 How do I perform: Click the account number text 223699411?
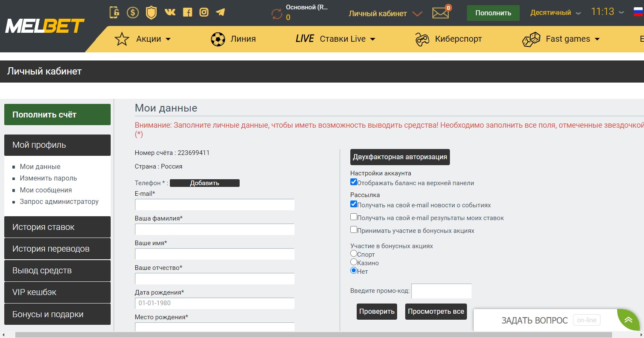(x=194, y=153)
